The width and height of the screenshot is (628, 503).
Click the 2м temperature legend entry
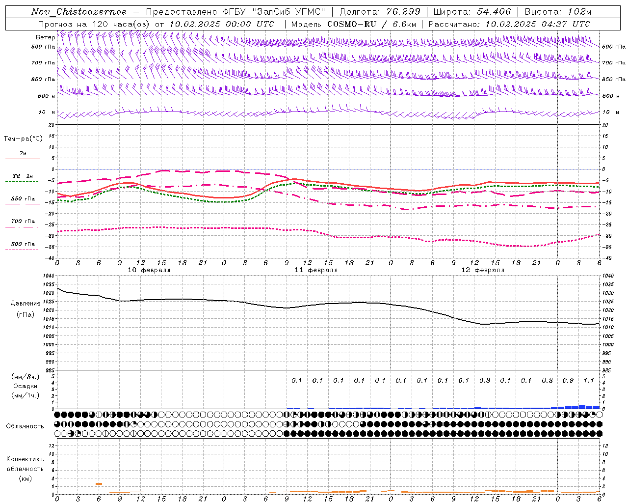[23, 153]
